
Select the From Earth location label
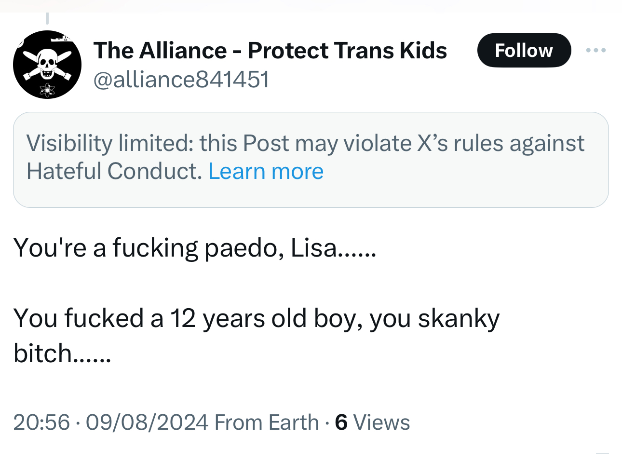click(267, 422)
